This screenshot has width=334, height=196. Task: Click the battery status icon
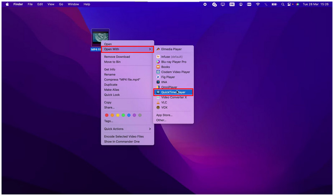[274, 4]
